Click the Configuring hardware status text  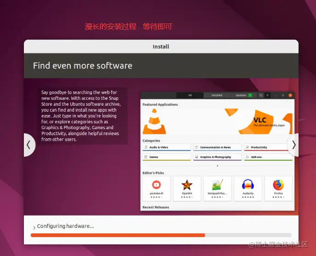click(x=65, y=226)
